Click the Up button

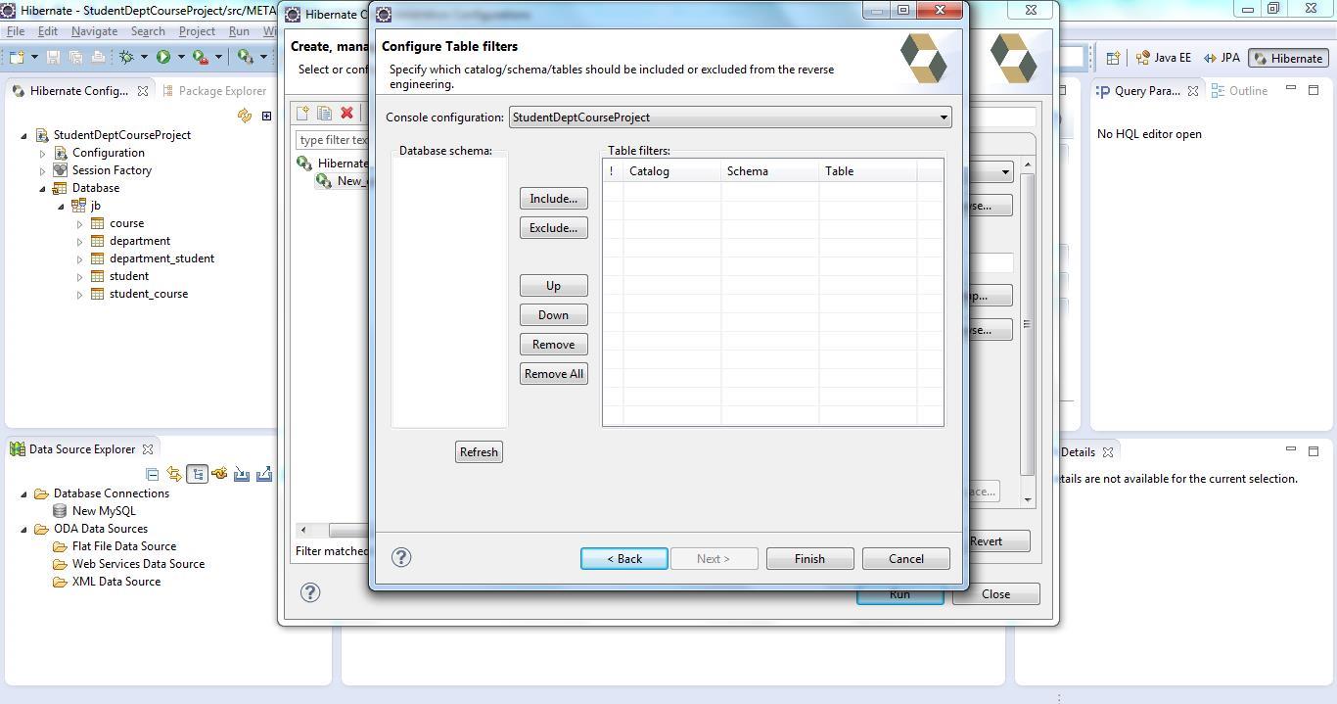click(x=553, y=286)
